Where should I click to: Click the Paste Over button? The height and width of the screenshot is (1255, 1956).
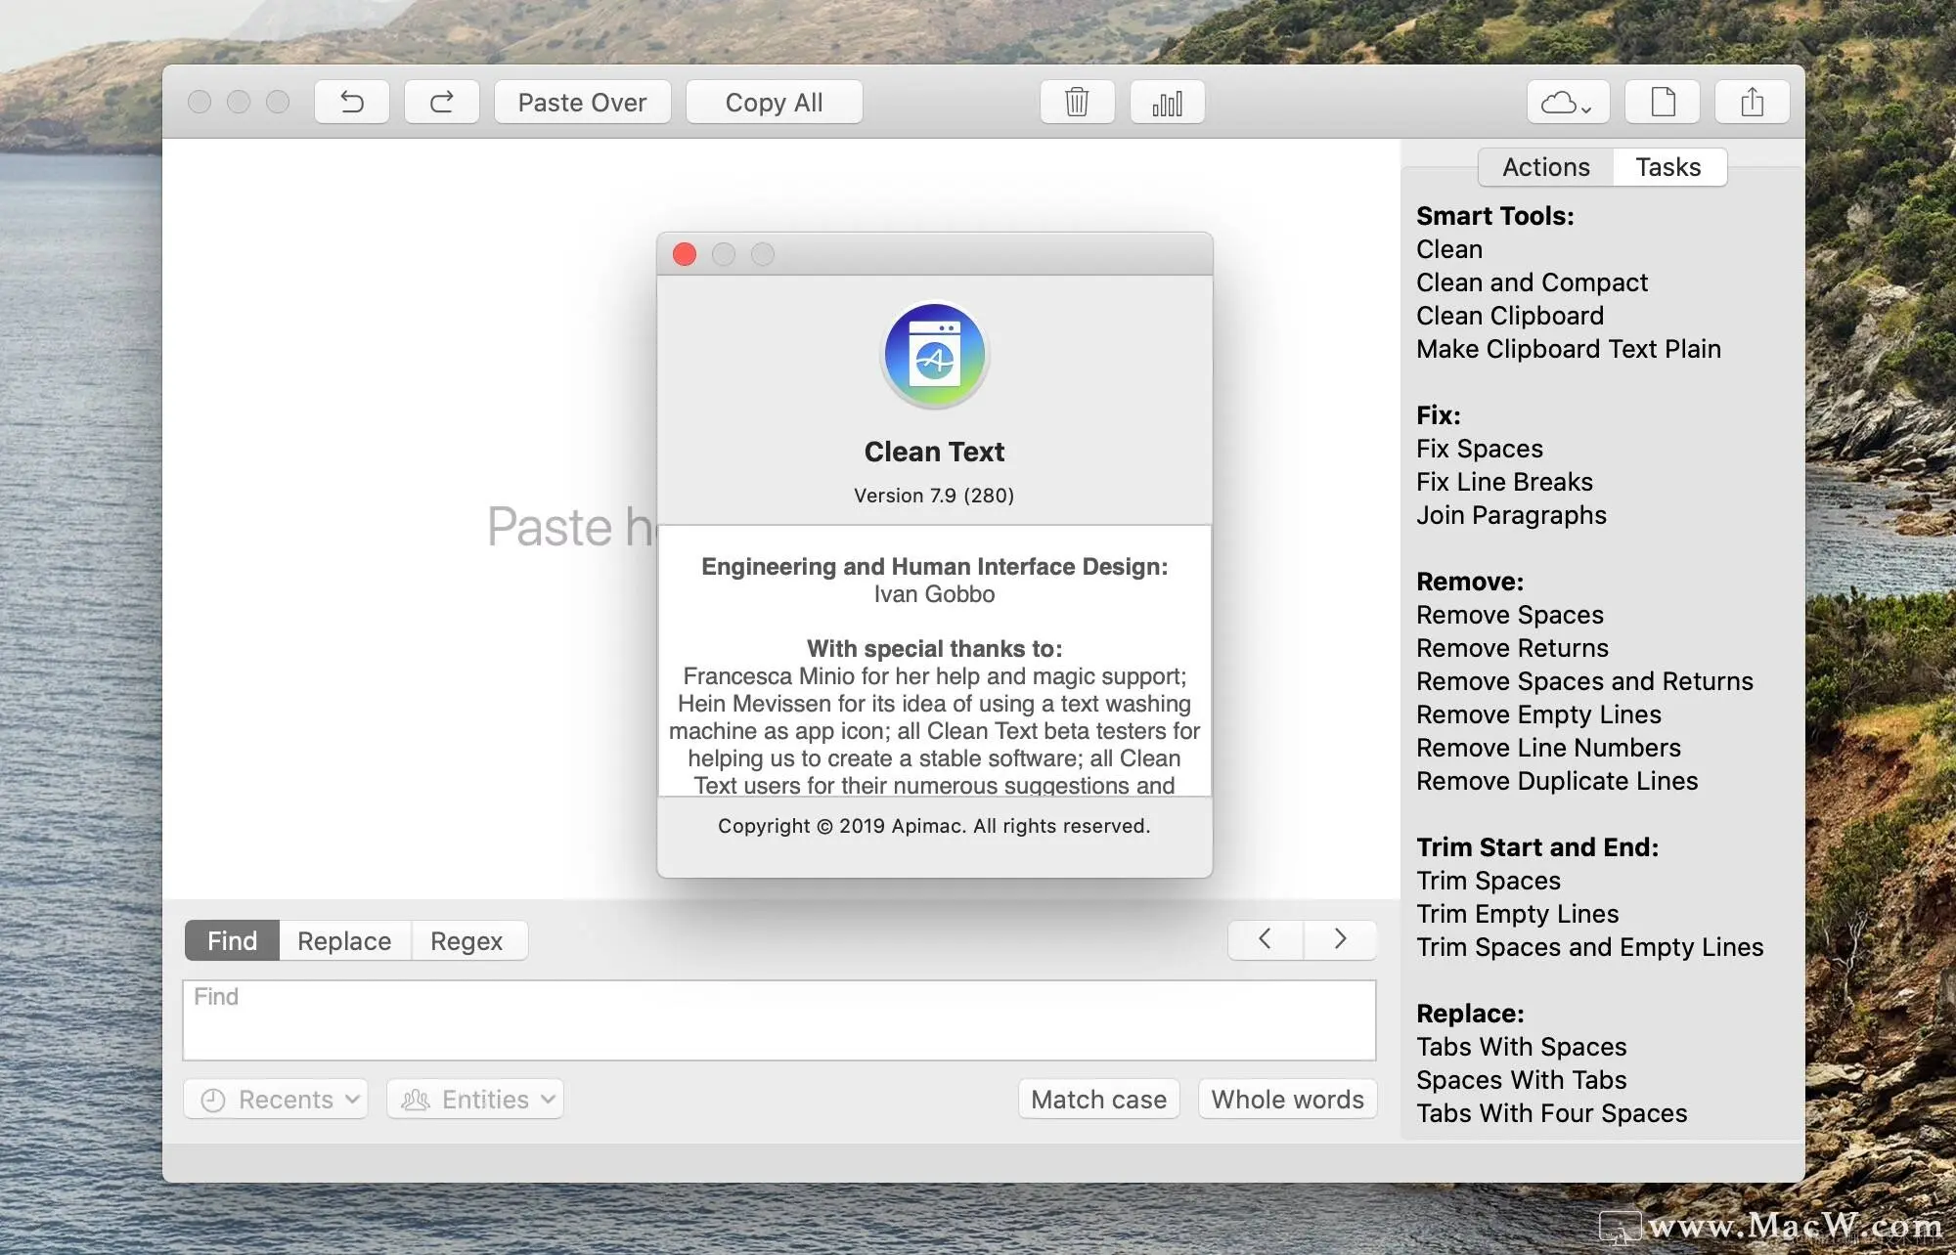point(583,102)
